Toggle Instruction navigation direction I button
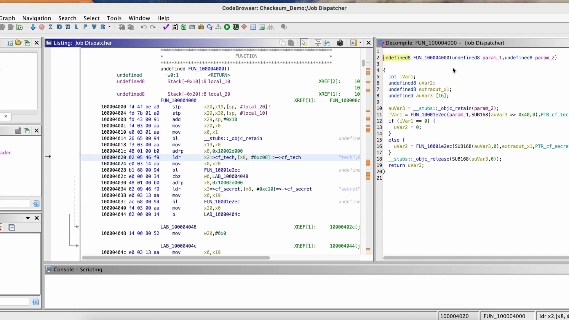The height and width of the screenshot is (320, 569). coord(50,27)
